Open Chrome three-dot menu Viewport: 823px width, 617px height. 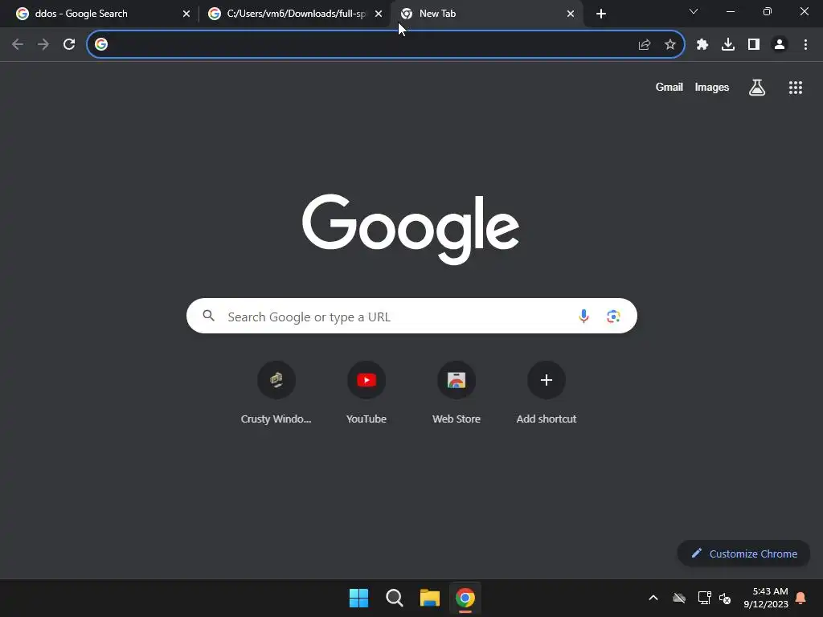pyautogui.click(x=805, y=45)
